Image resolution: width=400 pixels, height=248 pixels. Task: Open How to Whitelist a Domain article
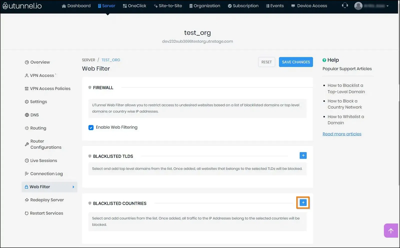pyautogui.click(x=346, y=120)
